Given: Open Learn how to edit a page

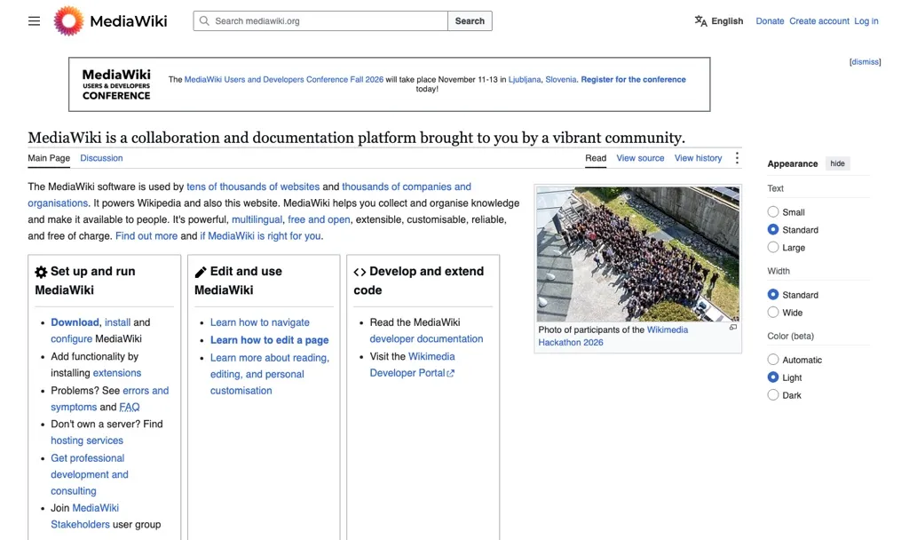Looking at the screenshot, I should click(270, 340).
